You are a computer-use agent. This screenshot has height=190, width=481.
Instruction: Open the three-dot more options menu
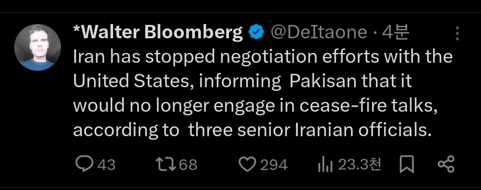tap(457, 33)
